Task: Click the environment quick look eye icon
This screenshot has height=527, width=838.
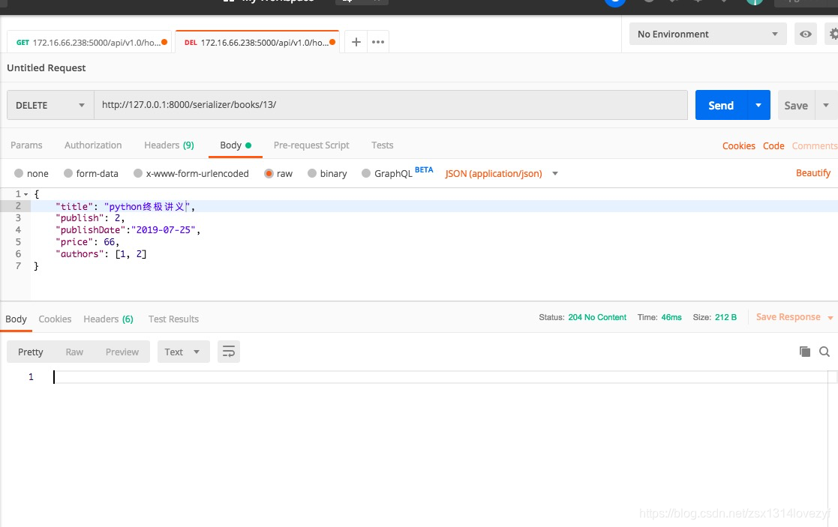Action: (x=806, y=34)
